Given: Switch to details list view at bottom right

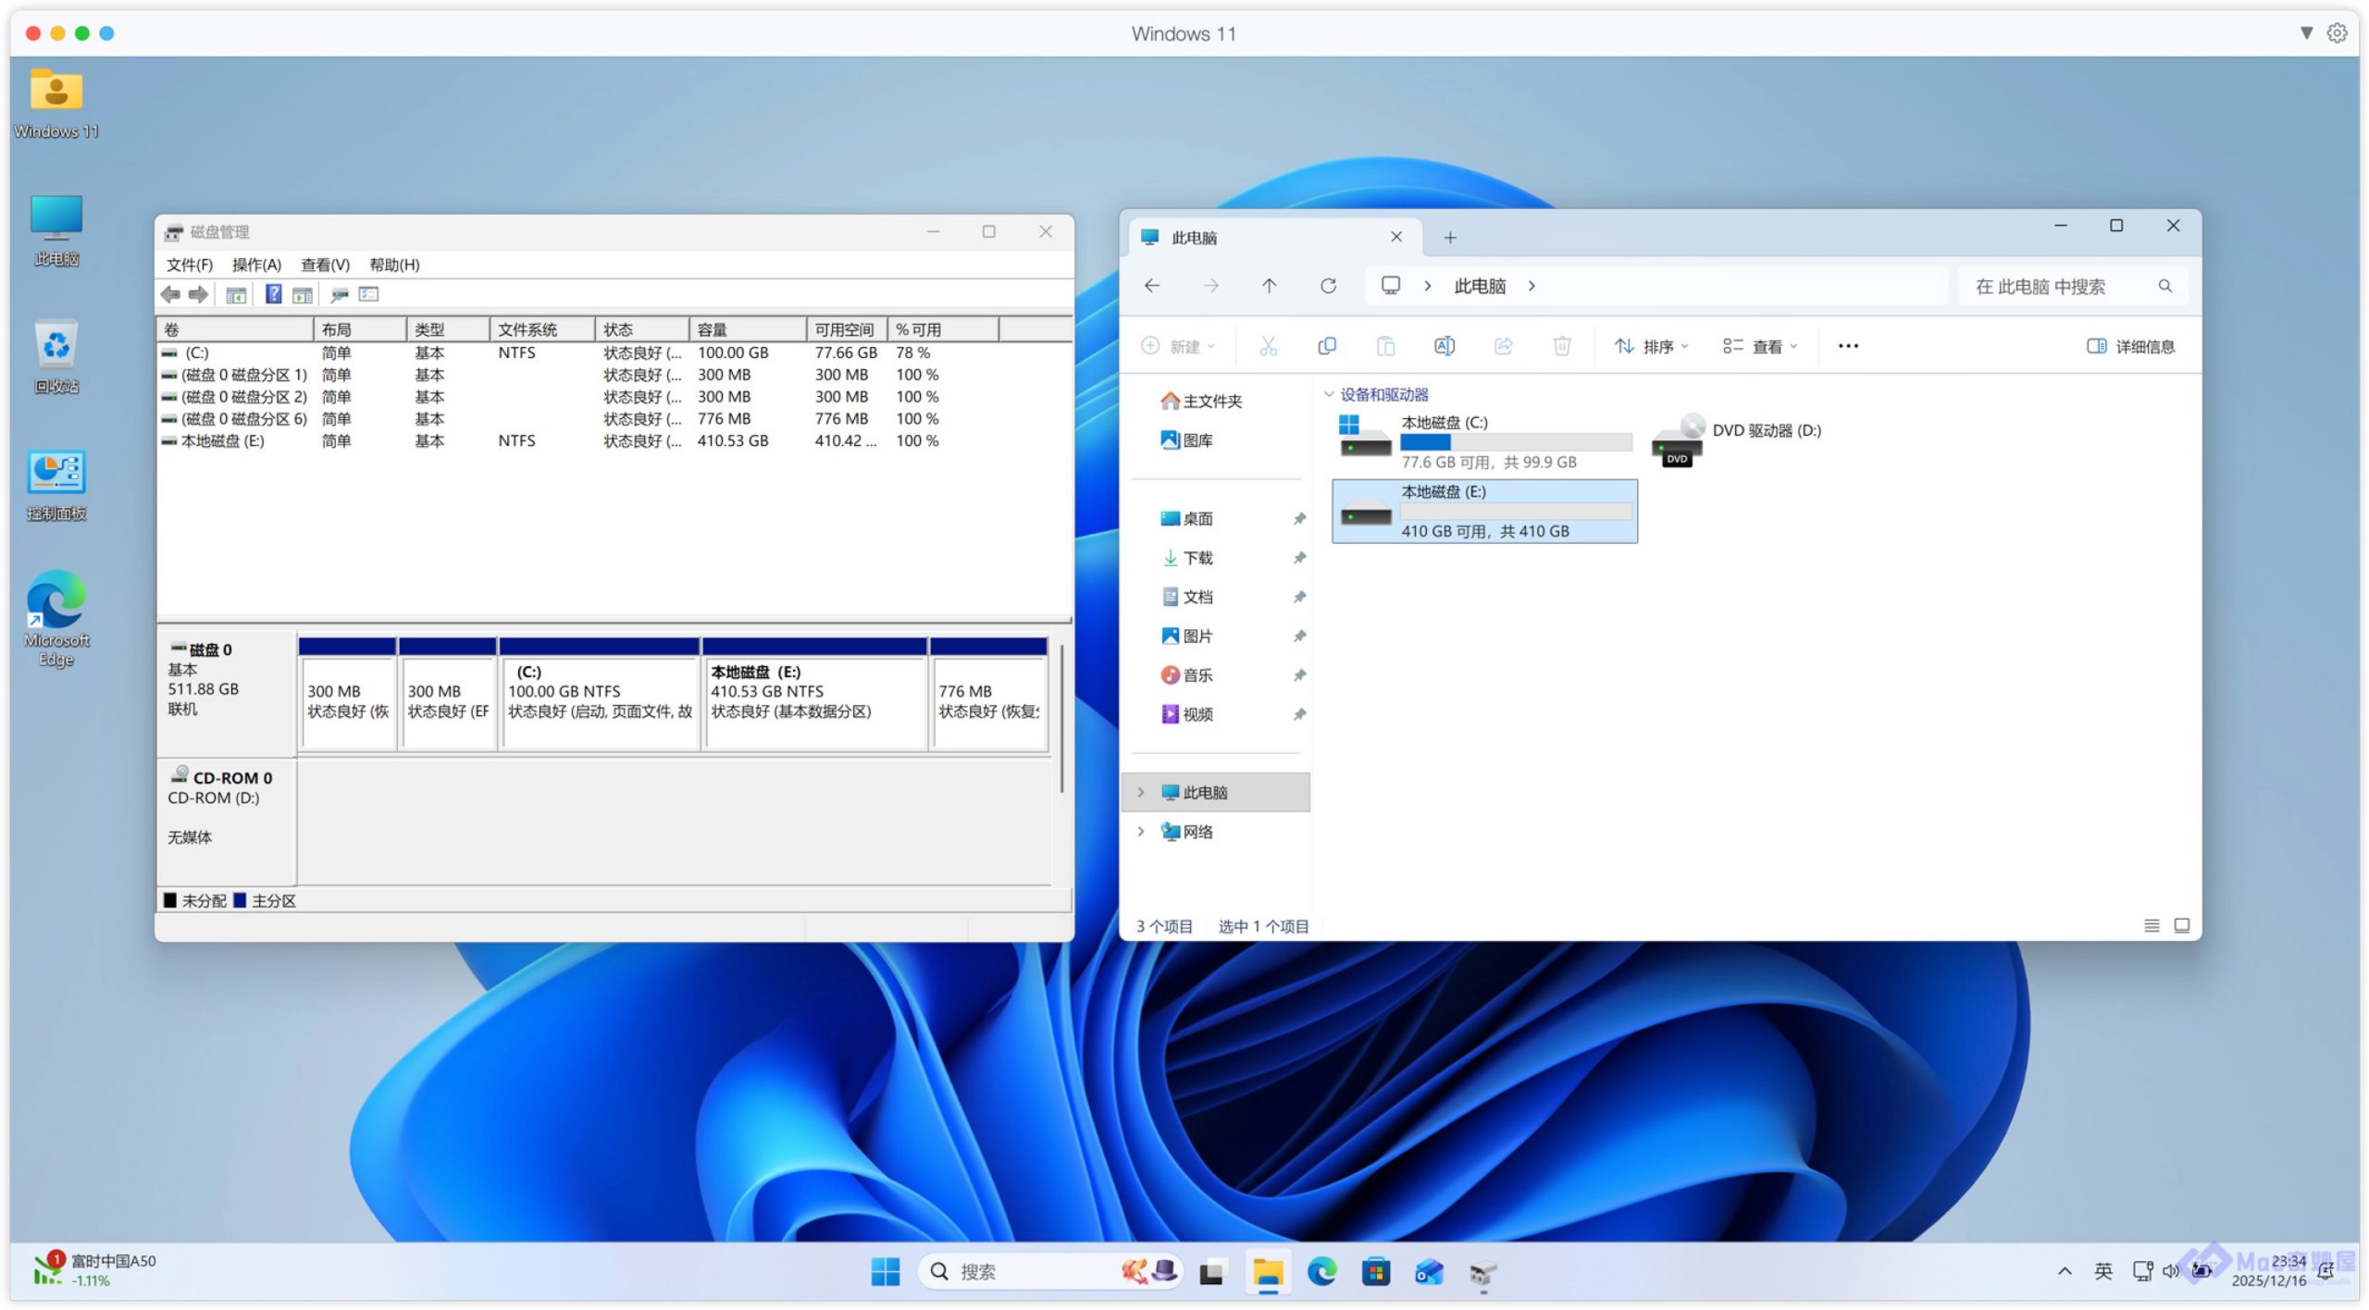Looking at the screenshot, I should [2152, 925].
